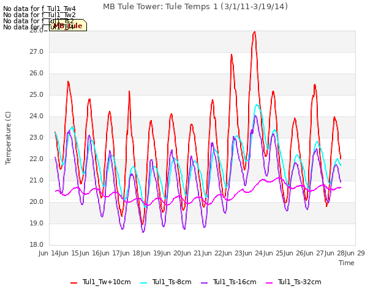Click the 23.0 y-axis tick label
392x294 pixels.
coord(37,137)
